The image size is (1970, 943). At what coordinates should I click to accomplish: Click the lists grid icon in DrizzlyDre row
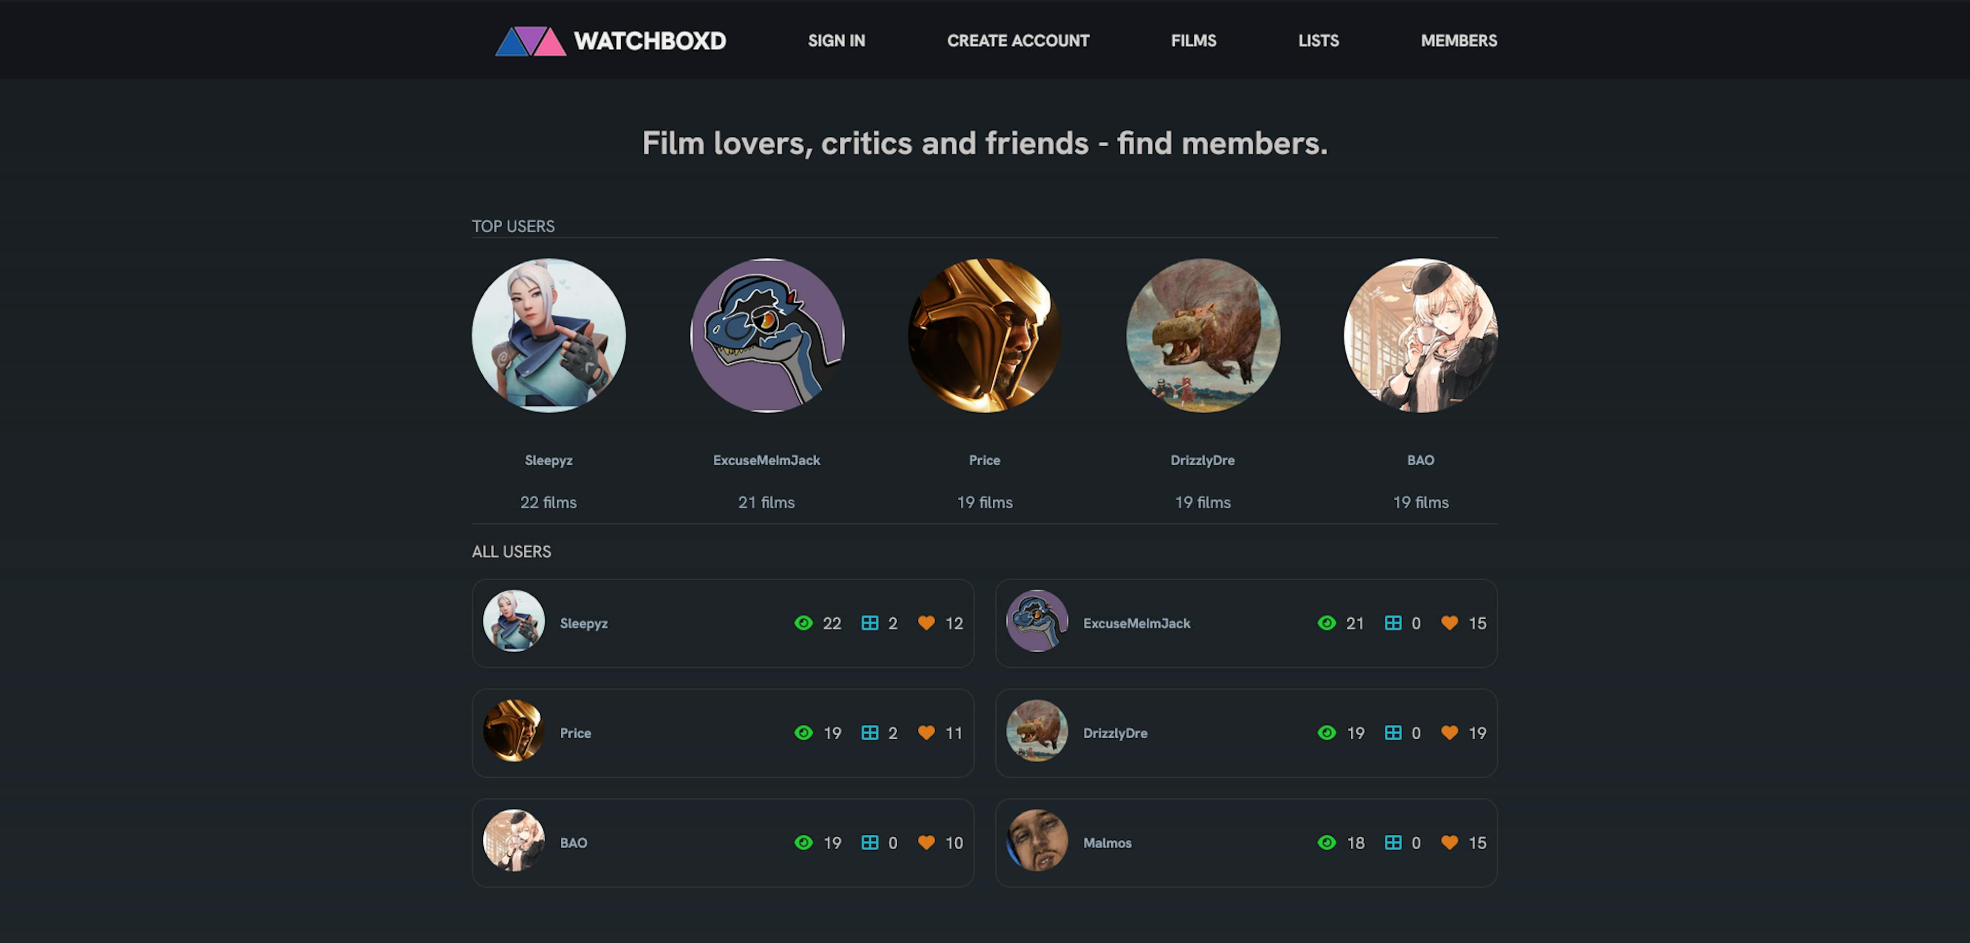(x=1393, y=733)
